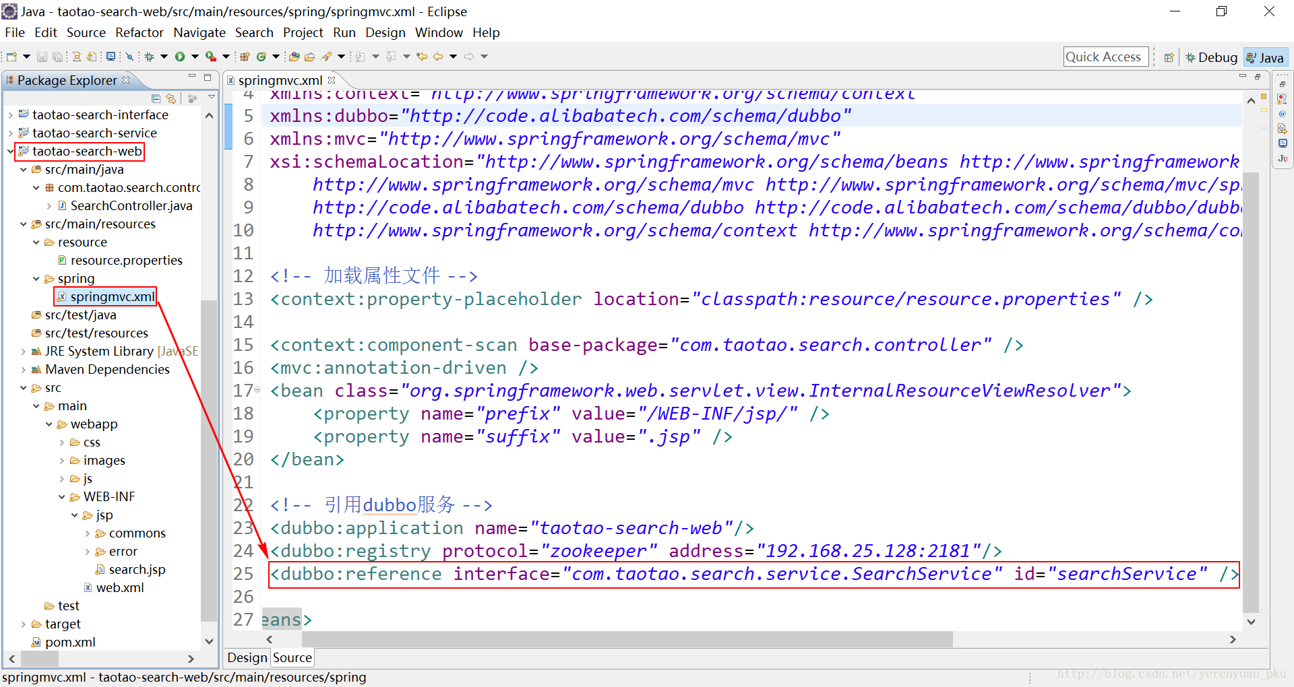Collapse the src/main/resources folder
Image resolution: width=1294 pixels, height=687 pixels.
click(23, 224)
